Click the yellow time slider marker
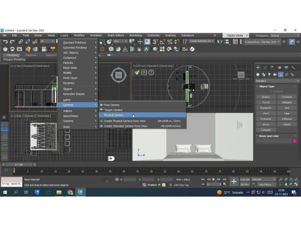The image size is (301, 225). [14, 170]
